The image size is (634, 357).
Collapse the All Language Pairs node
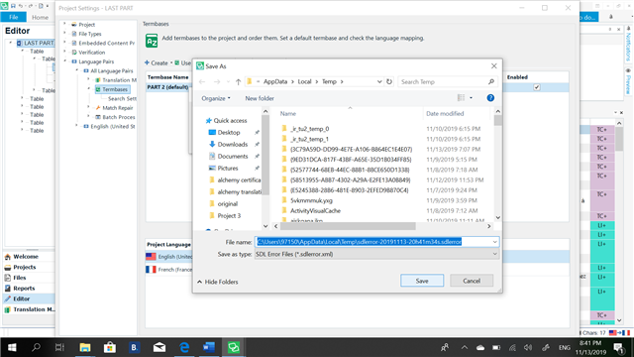(77, 70)
